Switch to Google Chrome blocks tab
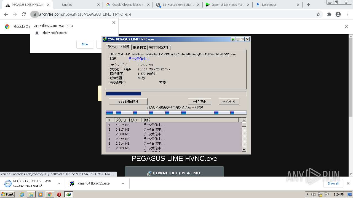This screenshot has height=198, width=353. coord(127,5)
